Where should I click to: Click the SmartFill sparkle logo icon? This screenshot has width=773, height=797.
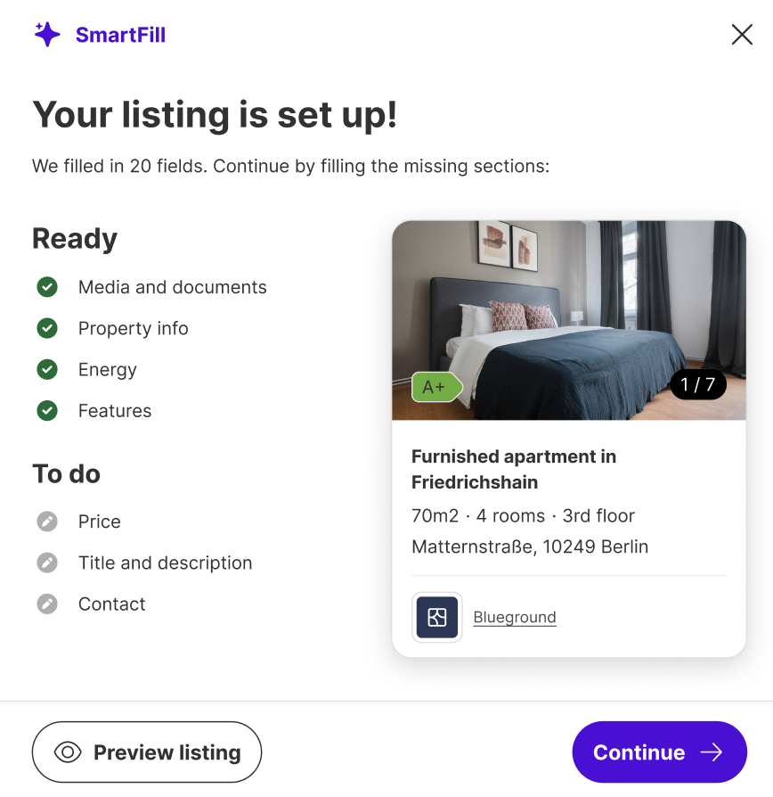pyautogui.click(x=47, y=35)
